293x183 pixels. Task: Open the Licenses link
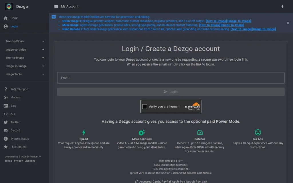[x=30, y=161]
